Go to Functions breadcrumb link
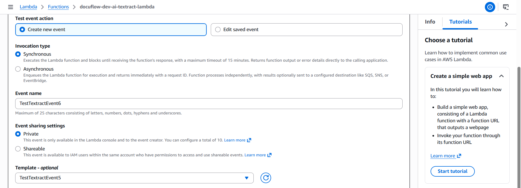This screenshot has width=521, height=188. click(58, 7)
